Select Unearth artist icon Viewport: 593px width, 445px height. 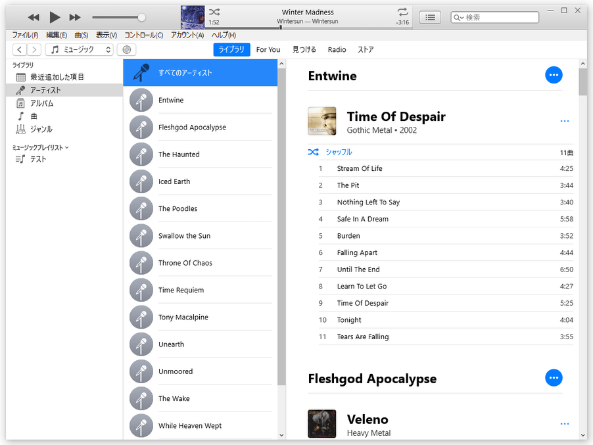141,344
